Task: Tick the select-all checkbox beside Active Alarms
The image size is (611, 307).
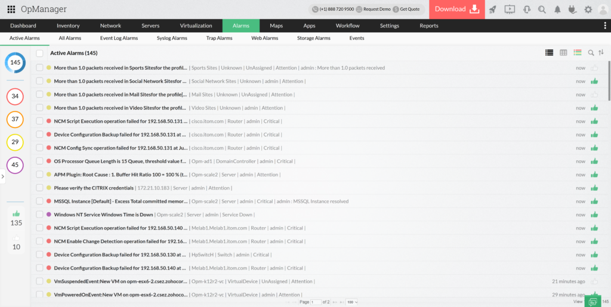Action: pyautogui.click(x=39, y=53)
